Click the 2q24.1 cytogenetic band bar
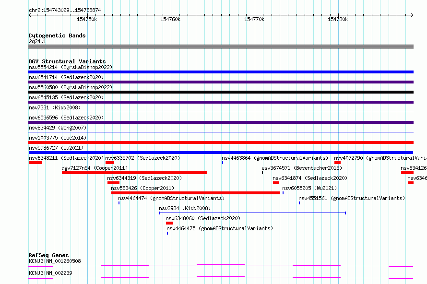This screenshot has width=427, height=284. (x=221, y=47)
